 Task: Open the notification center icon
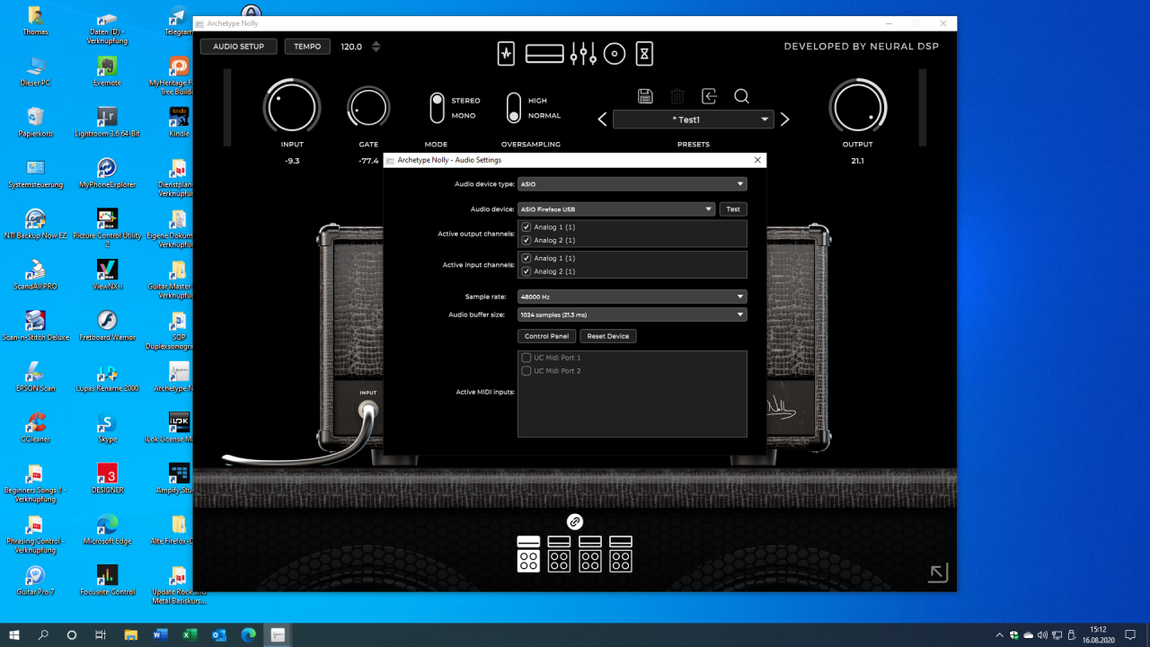click(x=1131, y=634)
